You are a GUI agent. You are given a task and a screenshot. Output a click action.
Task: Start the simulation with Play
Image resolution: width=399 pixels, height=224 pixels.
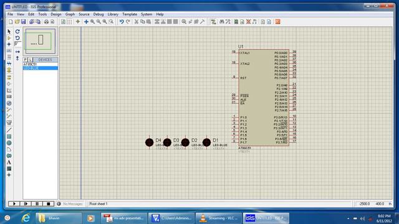pos(14,203)
